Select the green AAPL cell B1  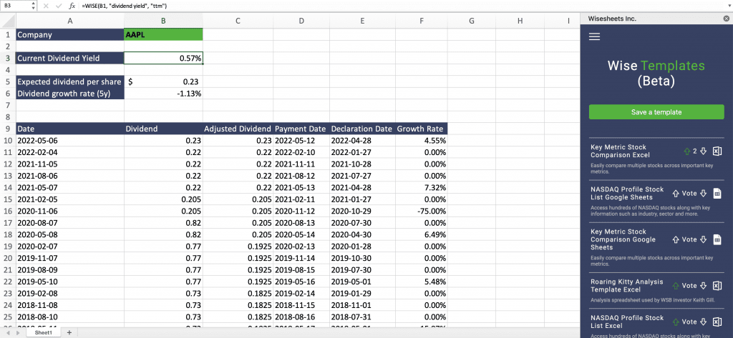163,34
